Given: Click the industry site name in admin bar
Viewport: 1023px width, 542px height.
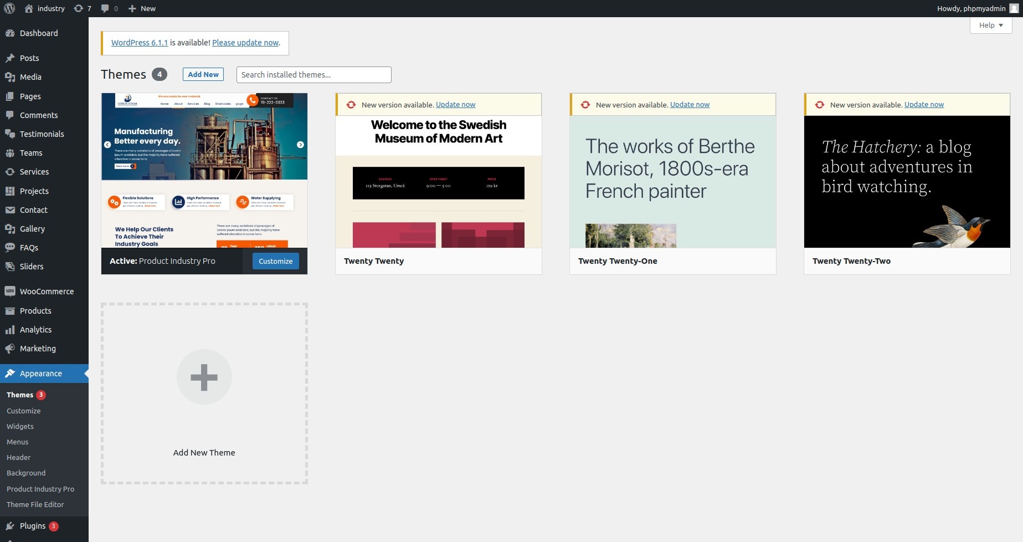Looking at the screenshot, I should point(51,8).
